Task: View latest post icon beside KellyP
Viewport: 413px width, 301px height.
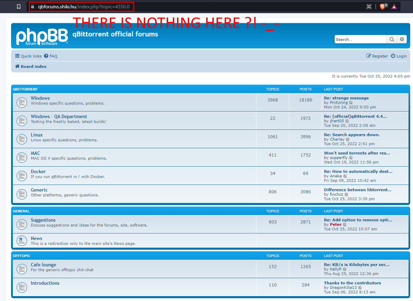Action: [x=344, y=269]
